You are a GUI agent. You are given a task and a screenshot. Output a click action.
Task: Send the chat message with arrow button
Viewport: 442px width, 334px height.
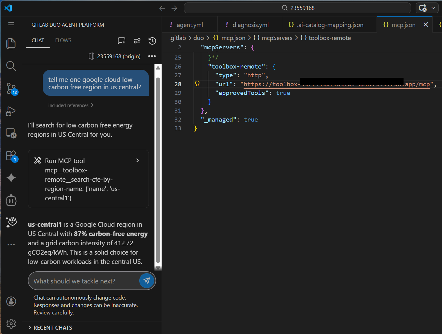[x=147, y=281]
